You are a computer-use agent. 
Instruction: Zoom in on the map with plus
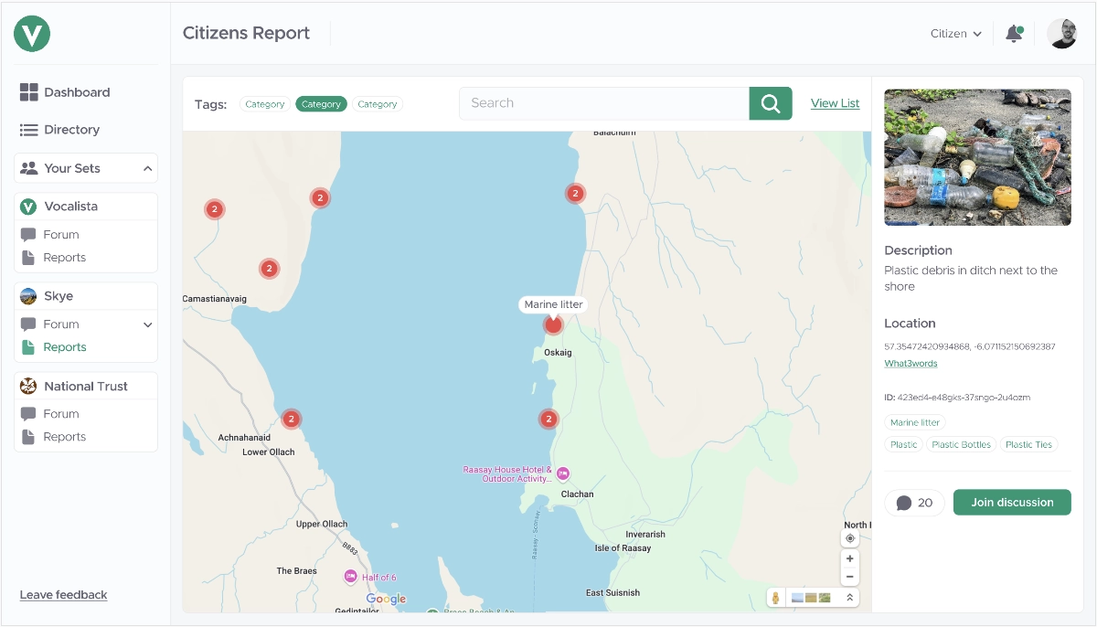click(x=850, y=558)
